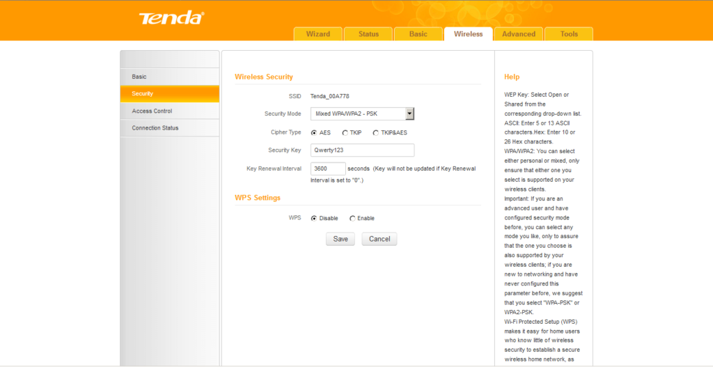Open the Basic tab in top navigation
713x367 pixels.
(x=418, y=34)
